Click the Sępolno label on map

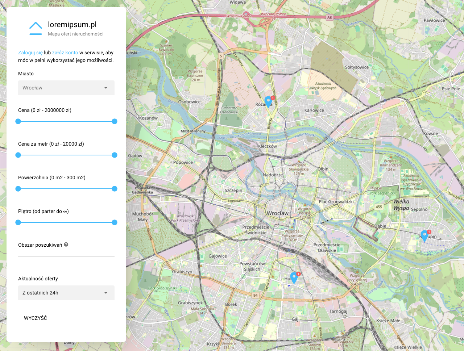pyautogui.click(x=419, y=209)
